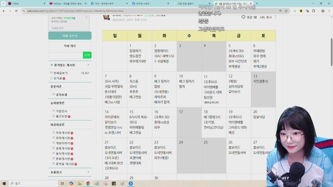Bookmark this page with the star icon
The width and height of the screenshot is (333, 187).
(286, 11)
